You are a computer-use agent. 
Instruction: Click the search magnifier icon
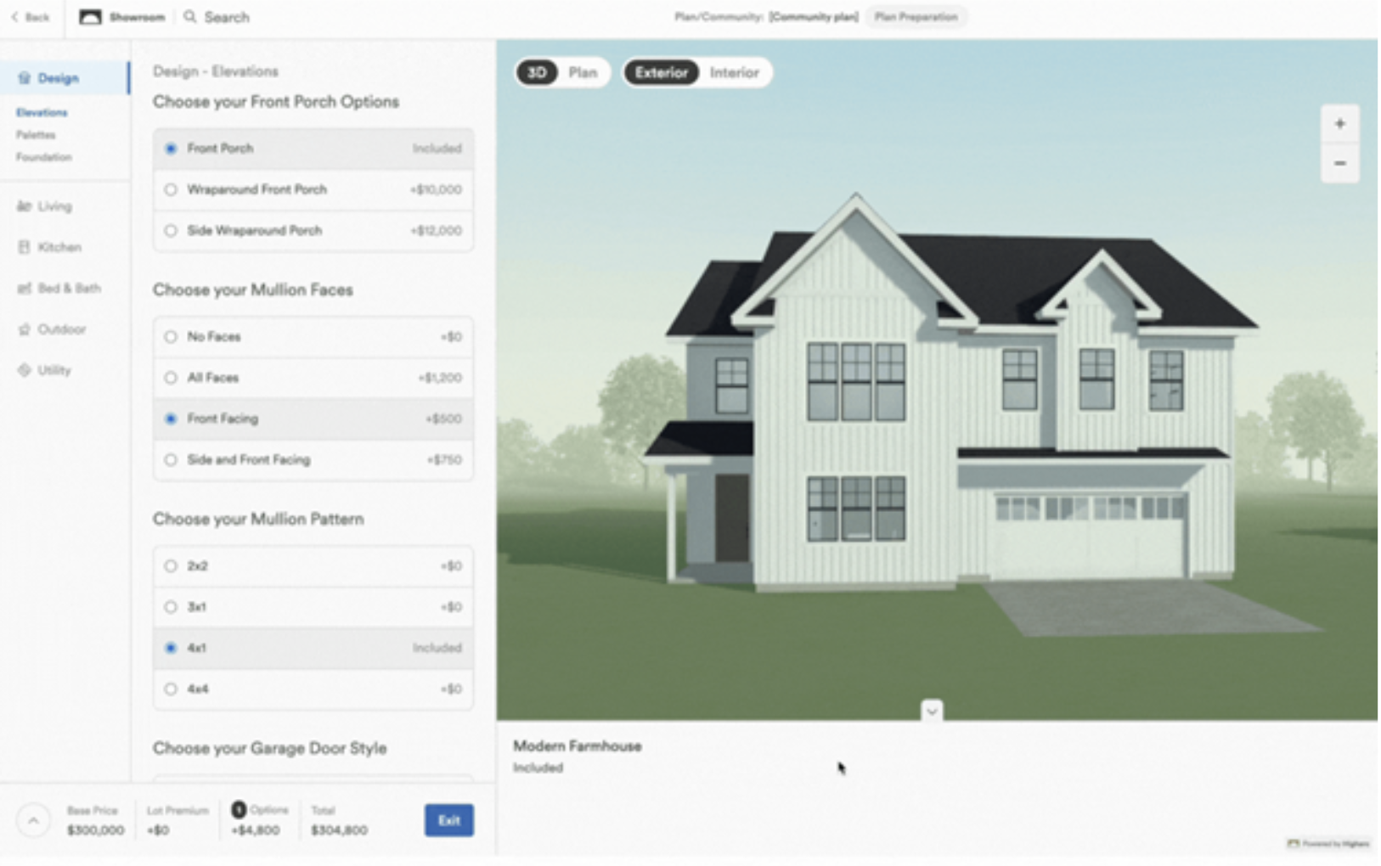[x=190, y=17]
